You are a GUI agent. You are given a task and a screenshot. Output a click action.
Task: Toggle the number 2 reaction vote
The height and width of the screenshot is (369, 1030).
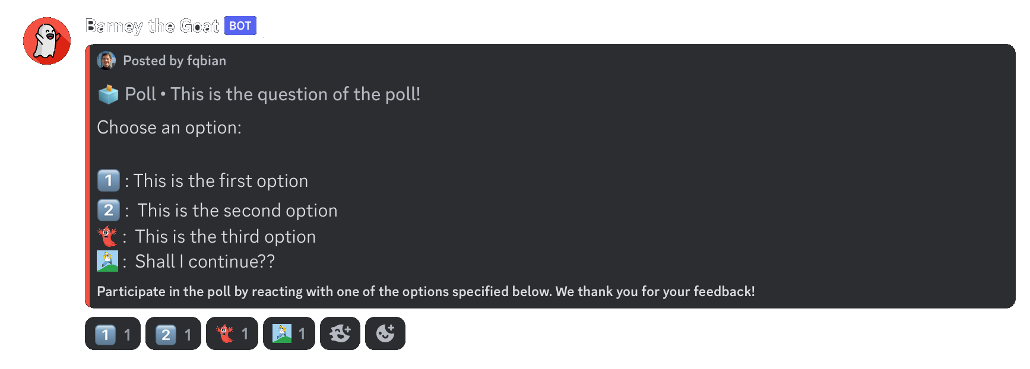click(x=173, y=334)
